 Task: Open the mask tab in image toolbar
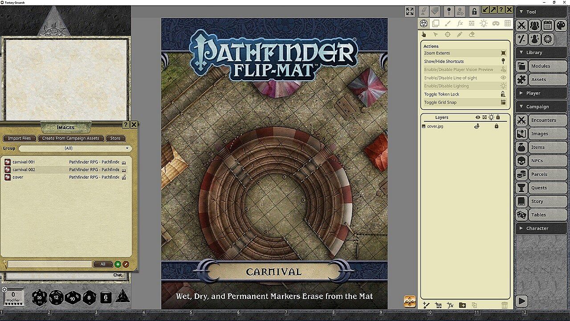pyautogui.click(x=496, y=24)
